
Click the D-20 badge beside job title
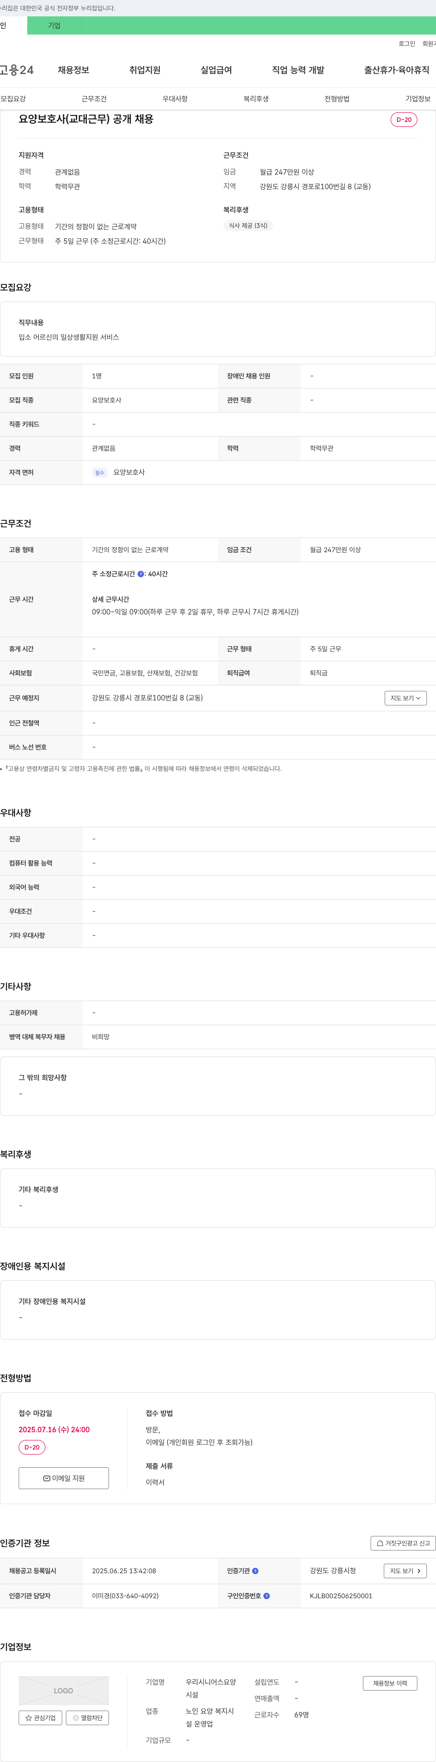tap(404, 120)
